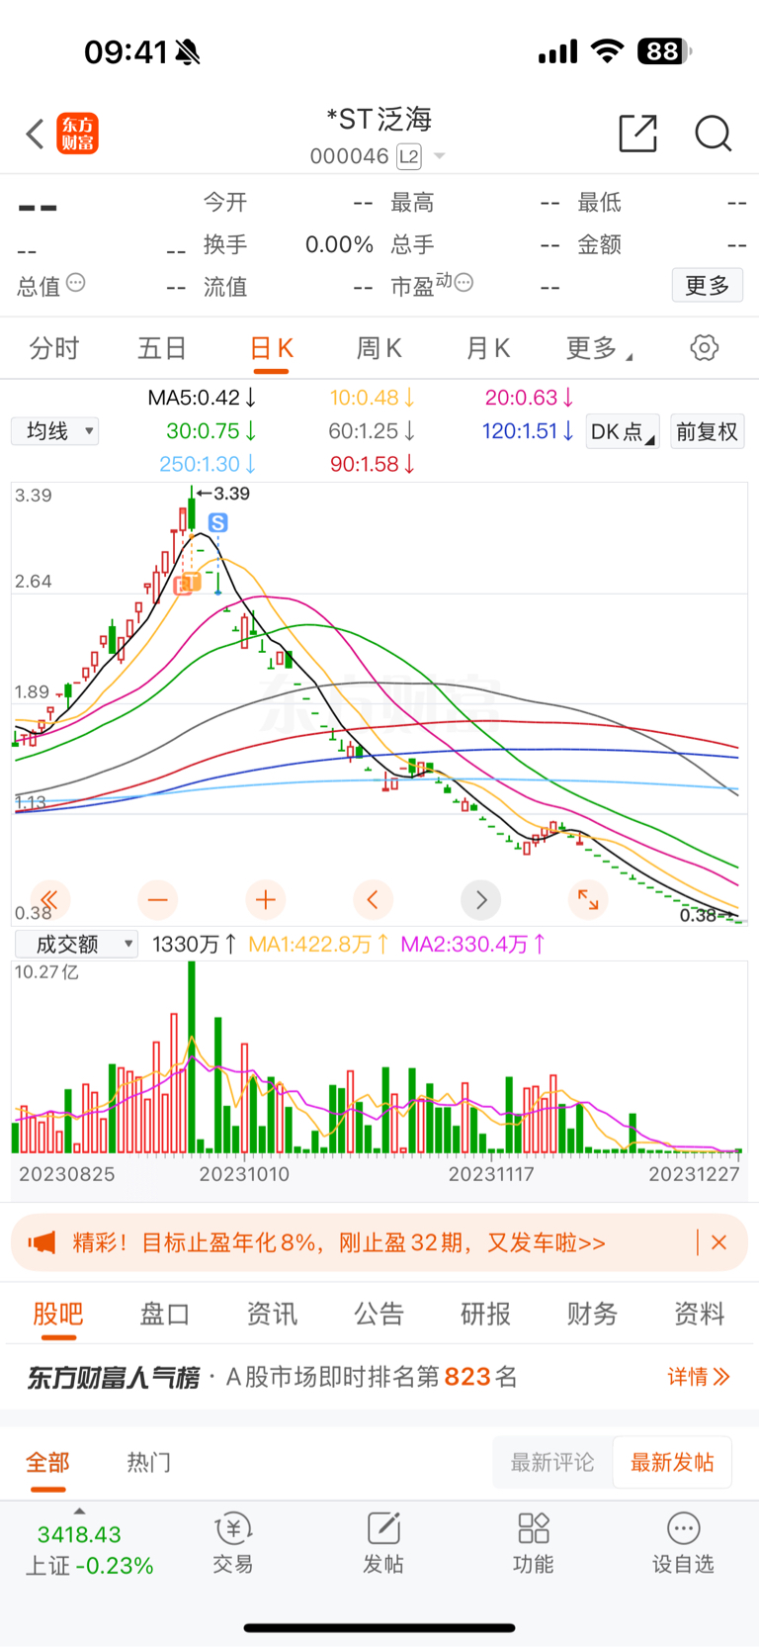Viewport: 759px width, 1647px height.
Task: Zoom out chart with minus icon
Action: pyautogui.click(x=157, y=899)
